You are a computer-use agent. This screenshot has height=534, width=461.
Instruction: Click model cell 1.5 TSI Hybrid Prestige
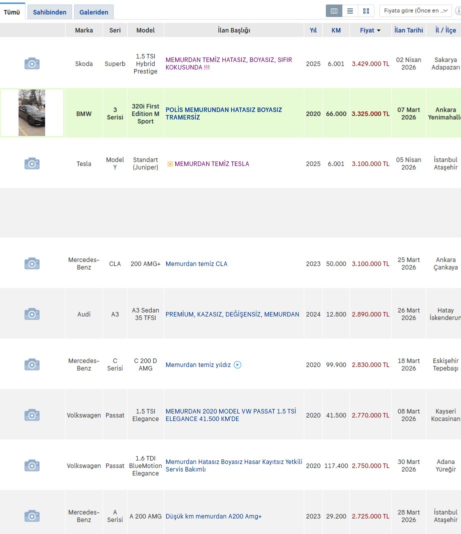[x=146, y=63]
